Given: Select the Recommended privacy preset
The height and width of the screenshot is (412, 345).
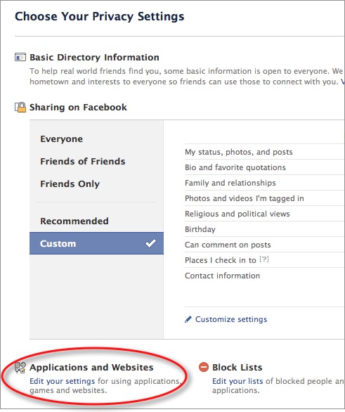Looking at the screenshot, I should (x=74, y=221).
